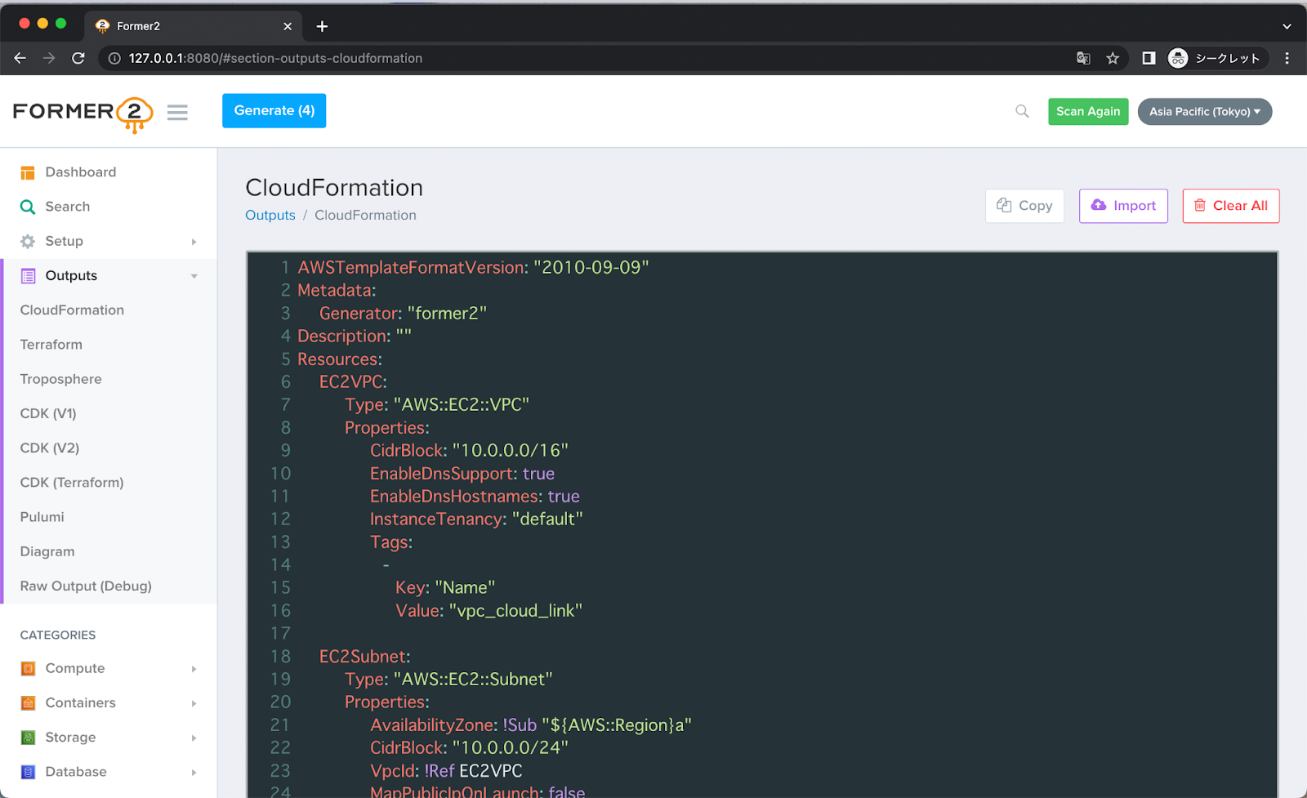Expand the Setup sidebar section
This screenshot has height=798, width=1307.
[194, 242]
